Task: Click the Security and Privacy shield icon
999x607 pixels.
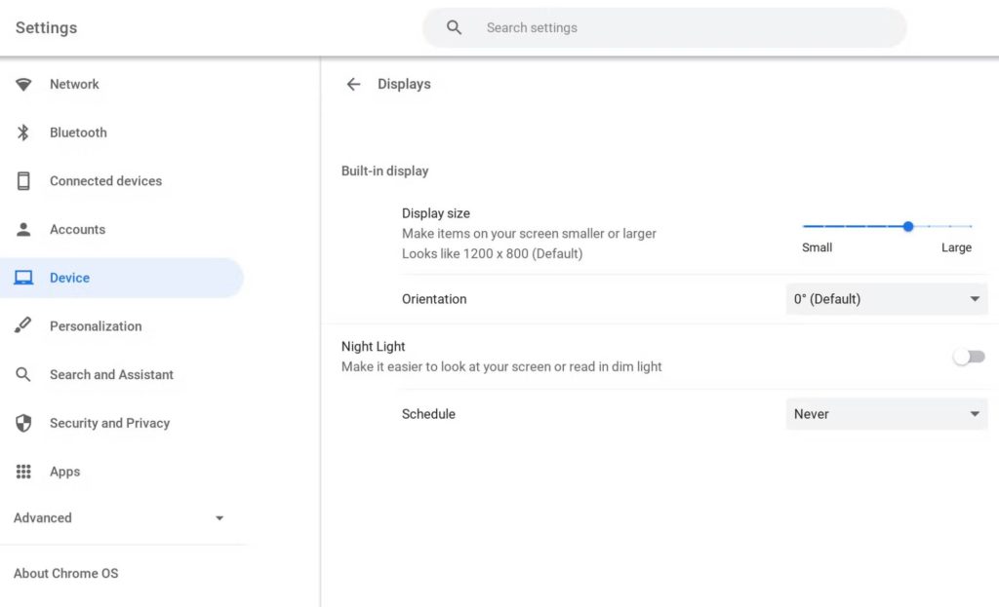Action: pyautogui.click(x=23, y=423)
